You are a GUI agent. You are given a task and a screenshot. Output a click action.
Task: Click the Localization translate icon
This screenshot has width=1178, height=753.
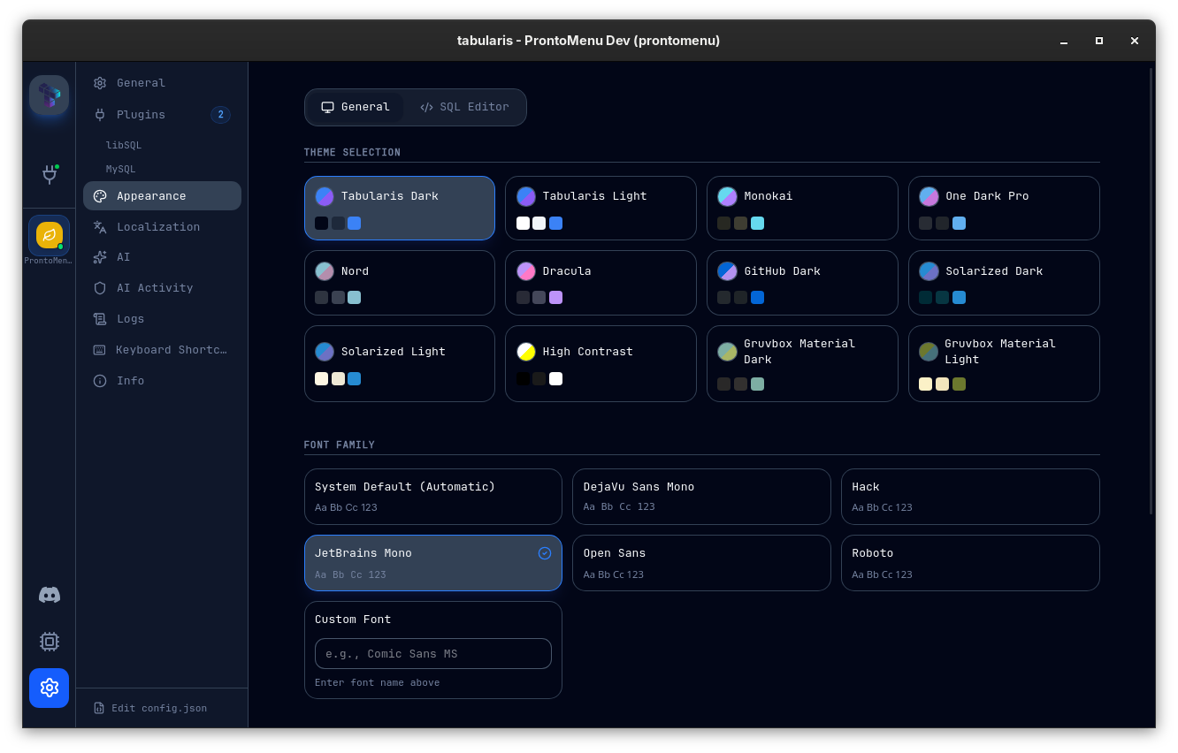(x=100, y=227)
